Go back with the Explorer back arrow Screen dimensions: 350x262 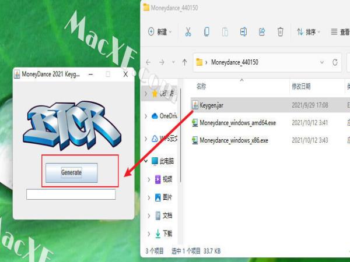pos(148,62)
